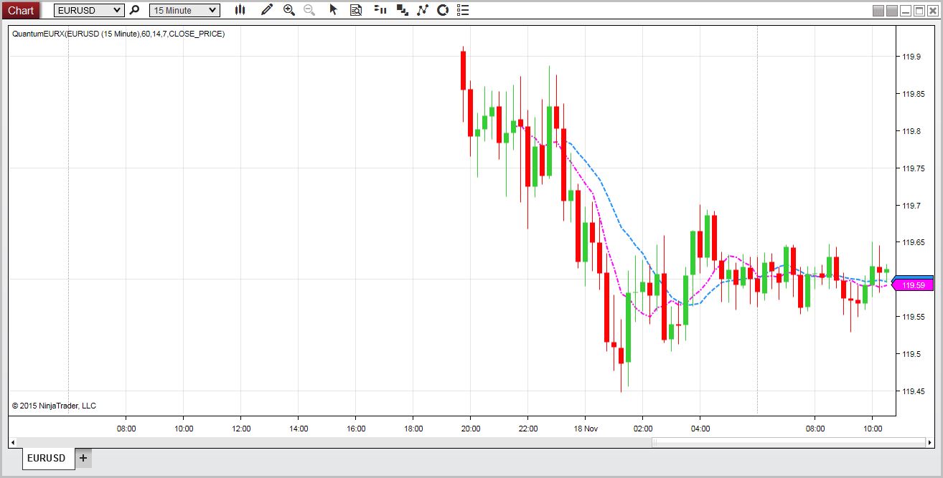This screenshot has width=943, height=478.
Task: Select the cursor pointer tool
Action: point(333,10)
